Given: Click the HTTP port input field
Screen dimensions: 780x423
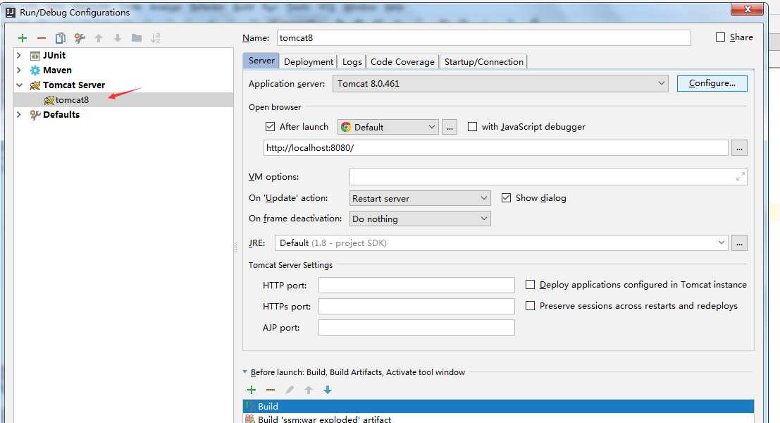Looking at the screenshot, I should [416, 285].
